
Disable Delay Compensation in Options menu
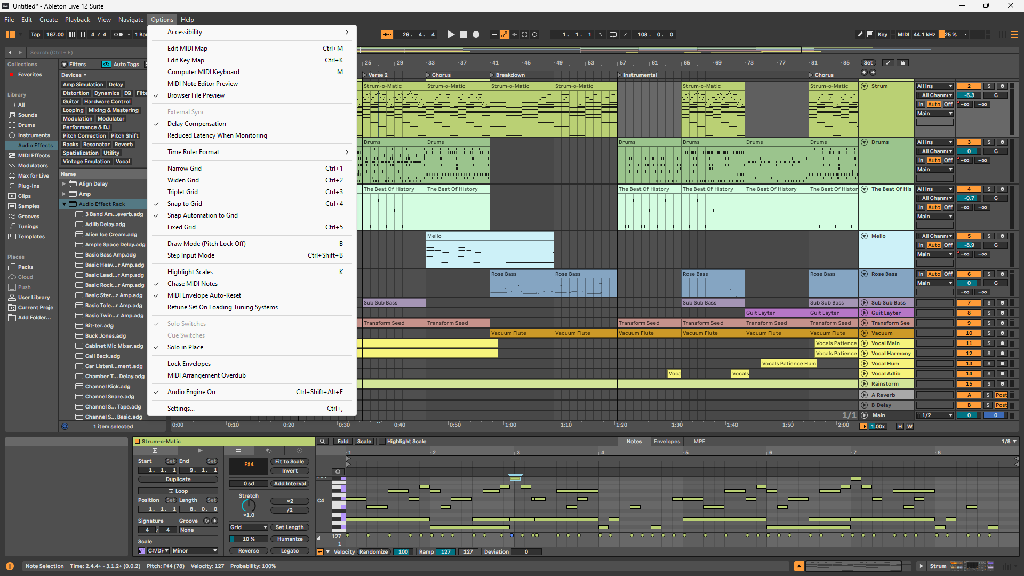(x=196, y=124)
